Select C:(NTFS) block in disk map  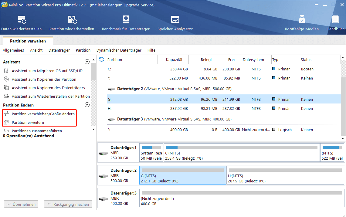tap(242, 153)
